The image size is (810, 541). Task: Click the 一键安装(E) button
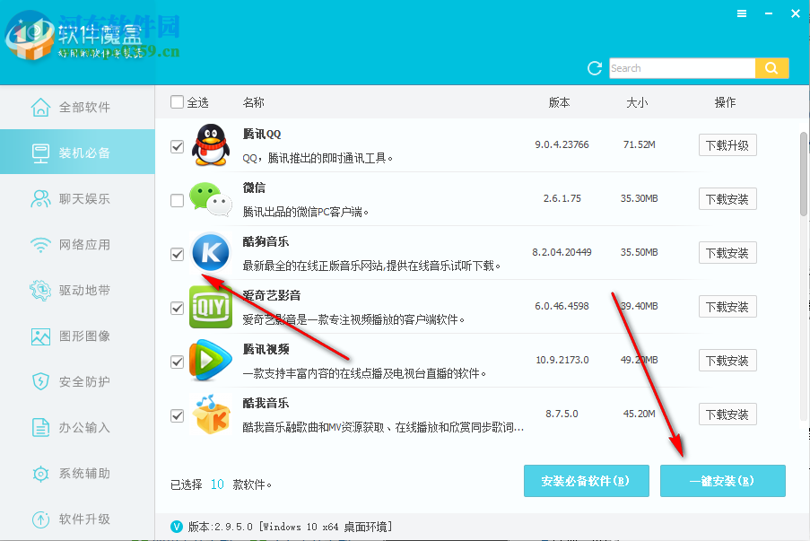[723, 481]
